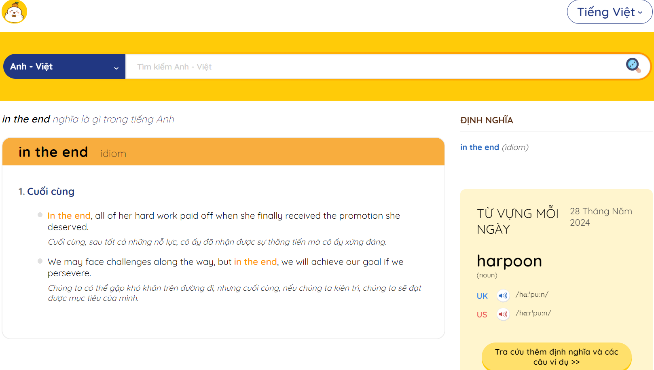Image resolution: width=654 pixels, height=370 pixels.
Task: Click the US phonetic transcription /hɑːrˈpuːn/
Action: 533,313
